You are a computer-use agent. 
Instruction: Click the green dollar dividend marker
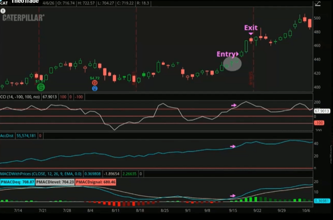pyautogui.click(x=41, y=87)
